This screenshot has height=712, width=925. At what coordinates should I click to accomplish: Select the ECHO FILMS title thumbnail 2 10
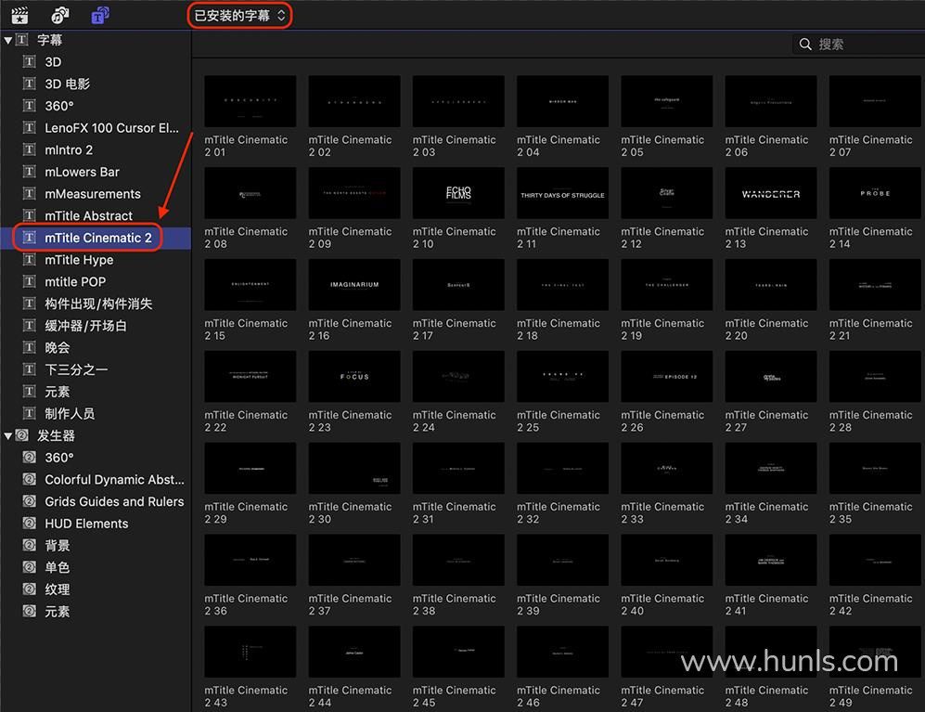458,193
